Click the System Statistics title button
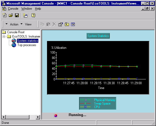Image resolution: width=156 pixels, height=126 pixels. (x=98, y=36)
